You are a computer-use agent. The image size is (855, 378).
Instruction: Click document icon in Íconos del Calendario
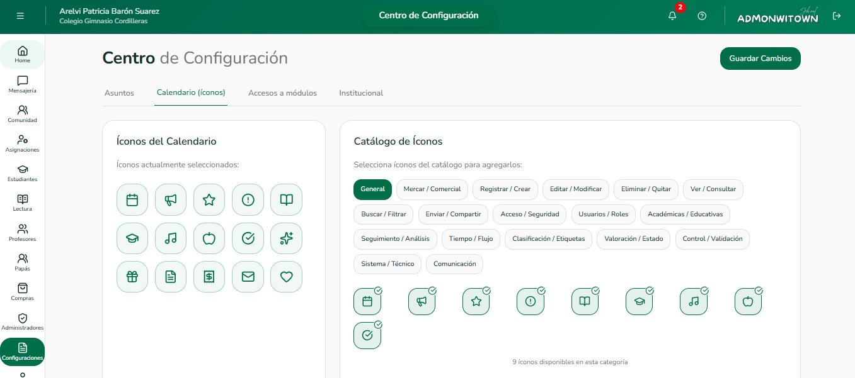(x=171, y=277)
